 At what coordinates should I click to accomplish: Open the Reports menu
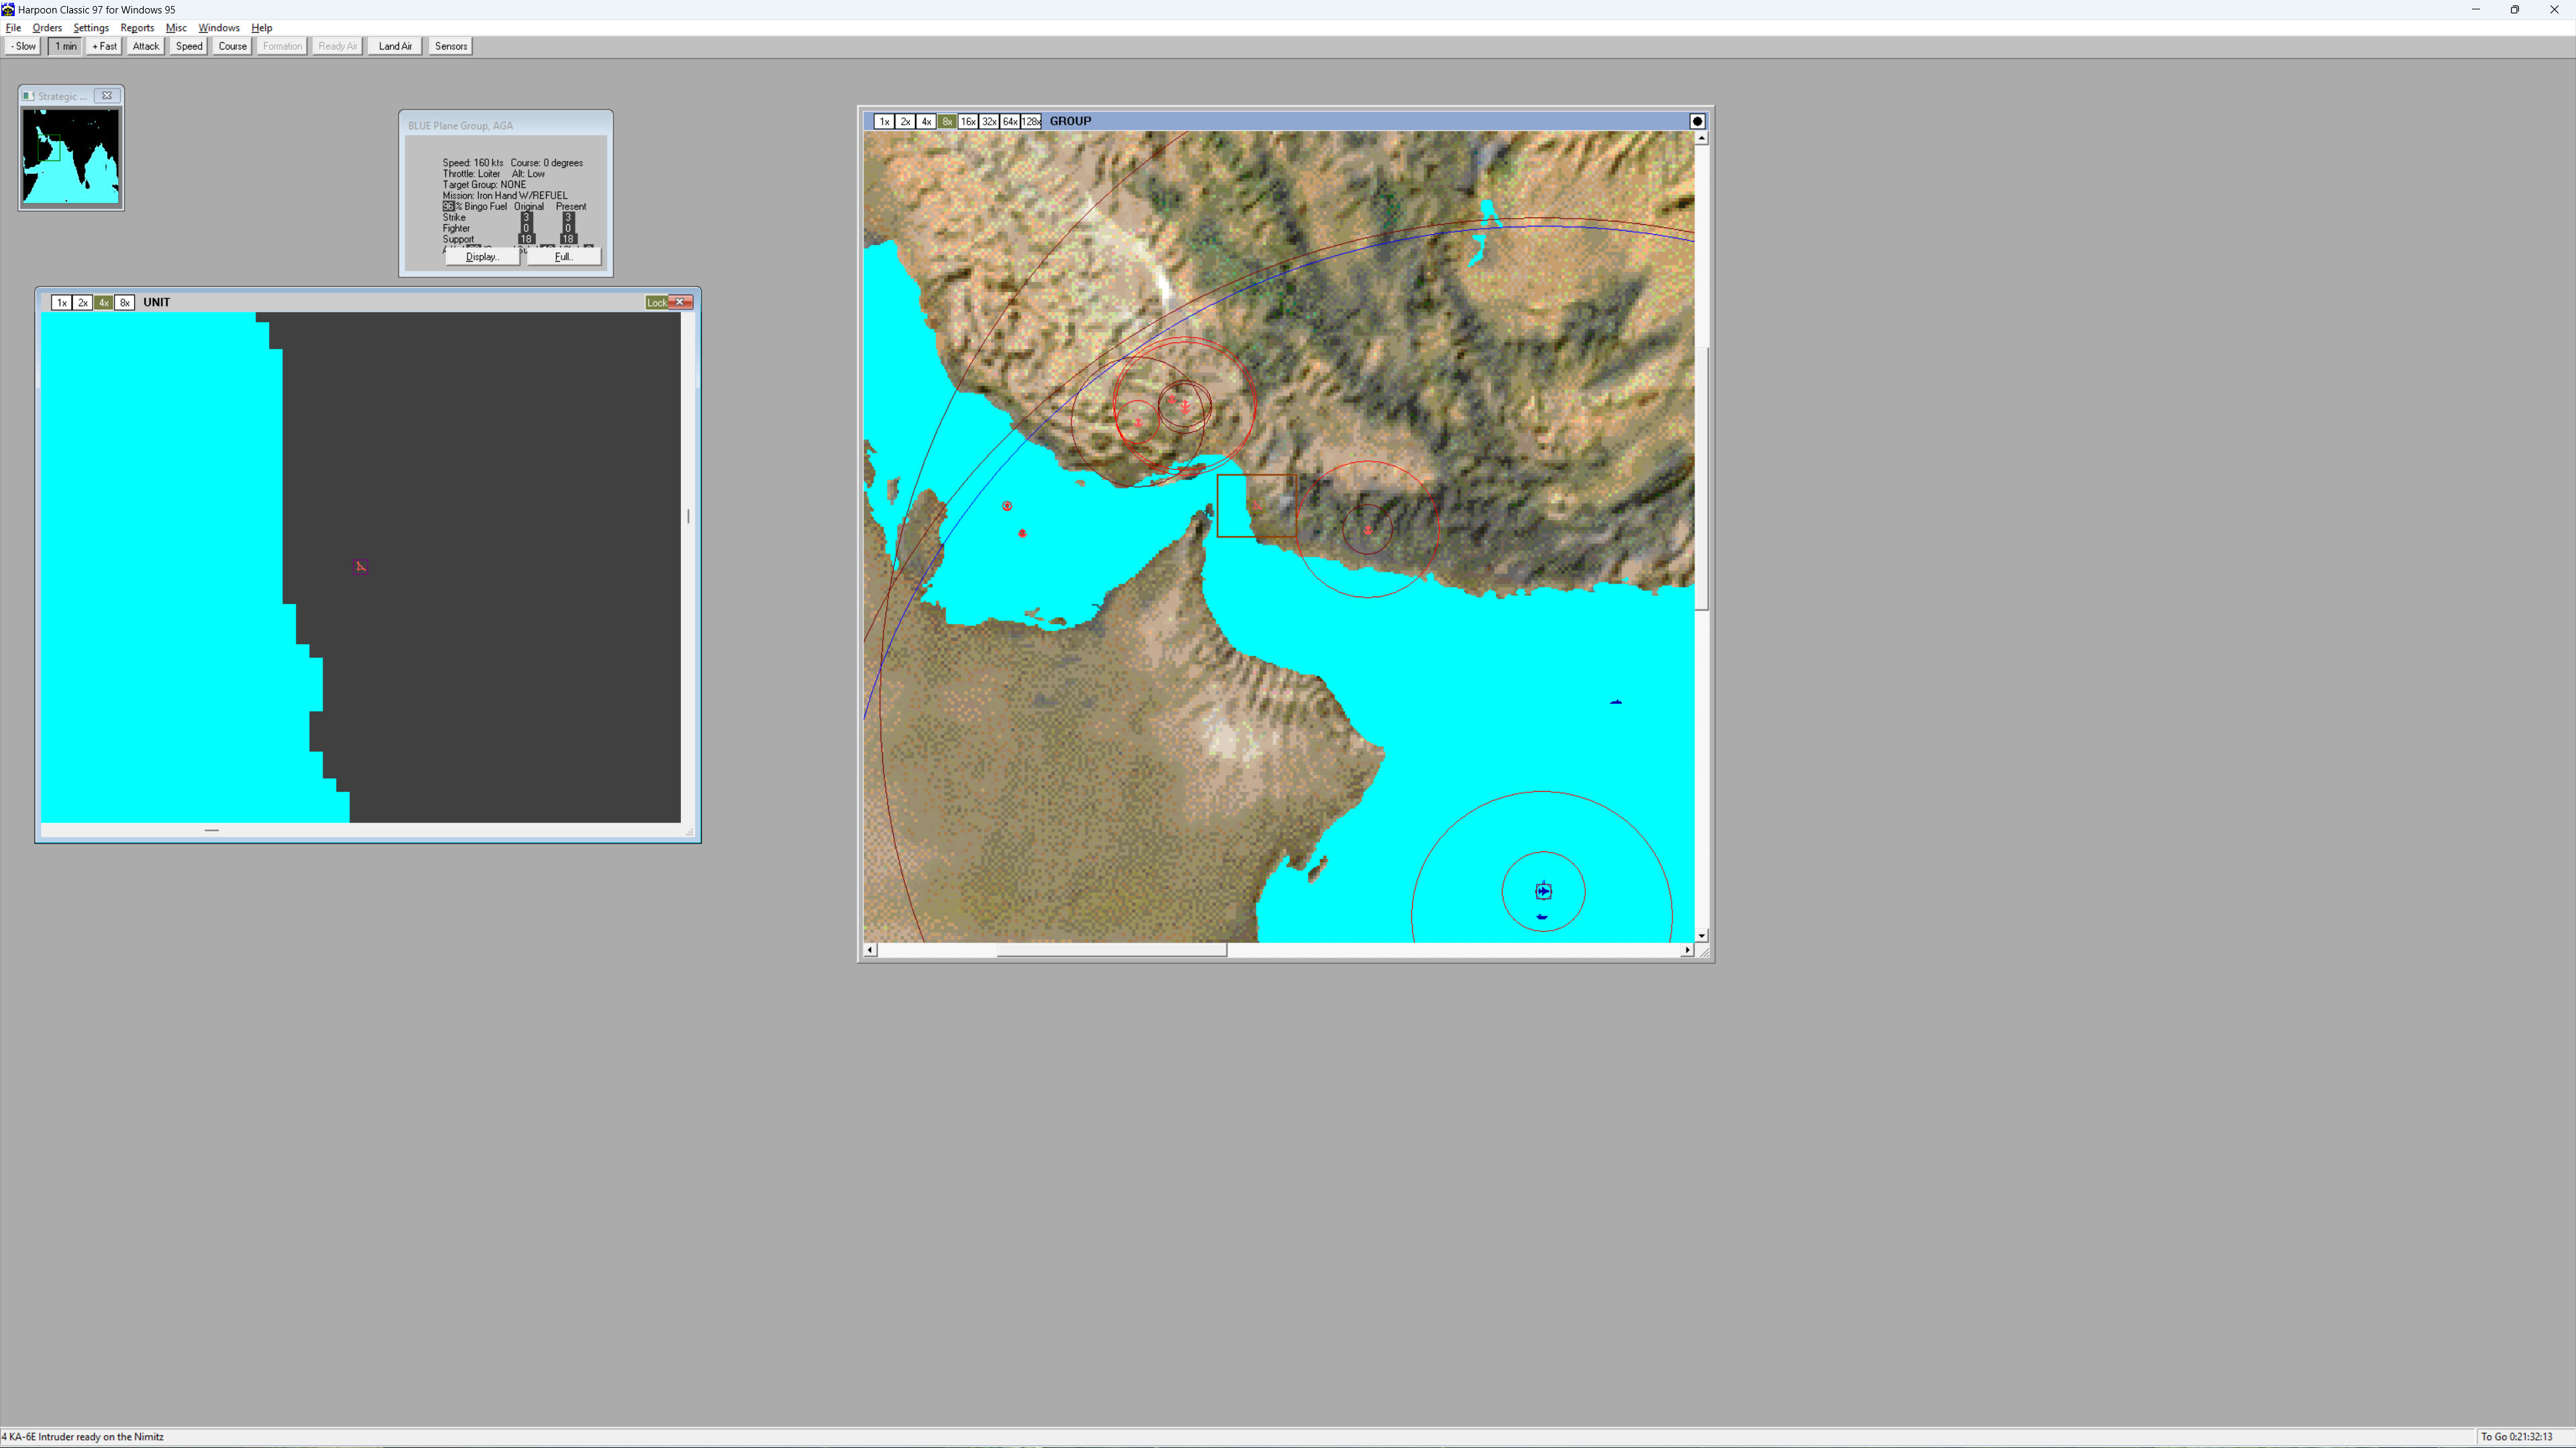137,28
